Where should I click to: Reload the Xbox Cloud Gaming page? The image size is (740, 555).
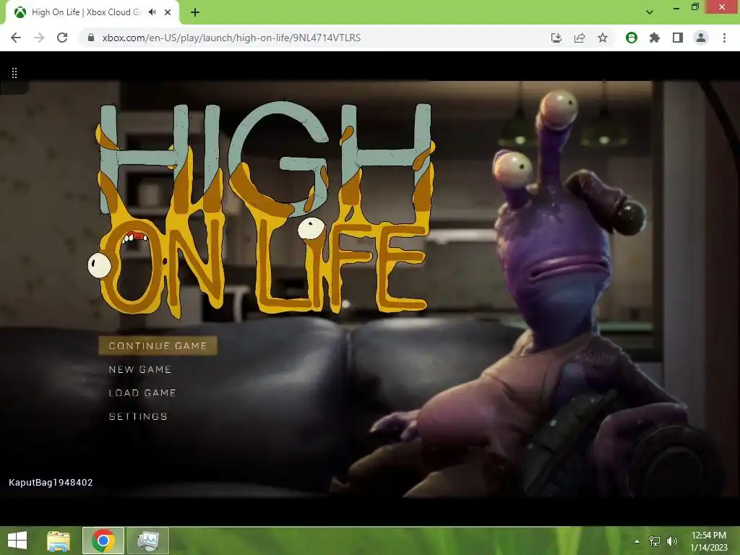coord(62,38)
